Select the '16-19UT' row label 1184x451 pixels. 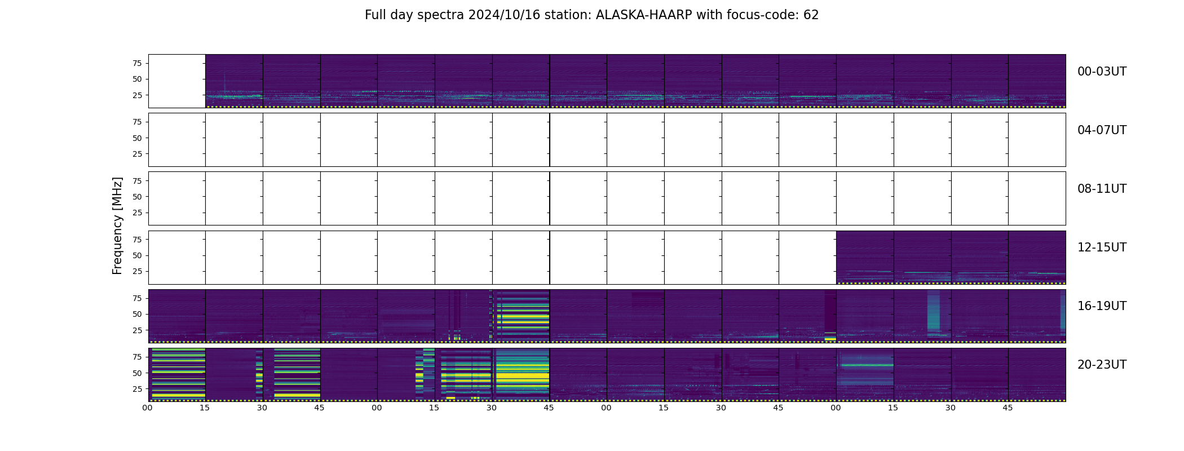click(1102, 306)
